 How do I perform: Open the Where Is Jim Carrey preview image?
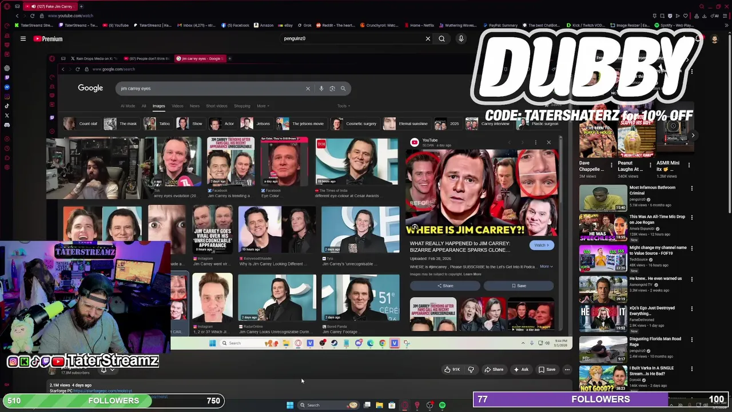(x=482, y=193)
